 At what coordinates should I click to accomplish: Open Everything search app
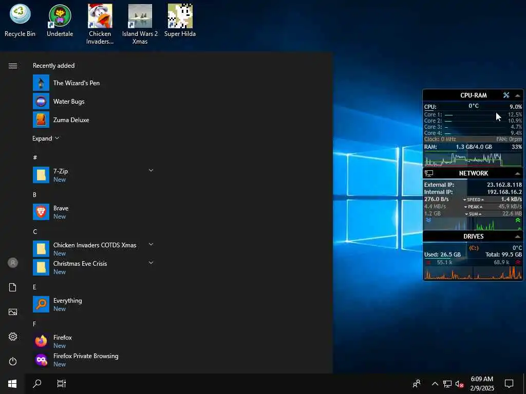(x=93, y=305)
